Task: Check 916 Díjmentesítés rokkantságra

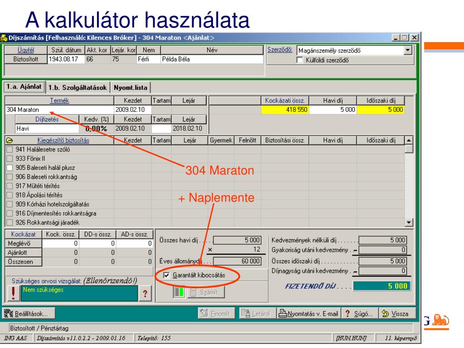Action: [10, 213]
